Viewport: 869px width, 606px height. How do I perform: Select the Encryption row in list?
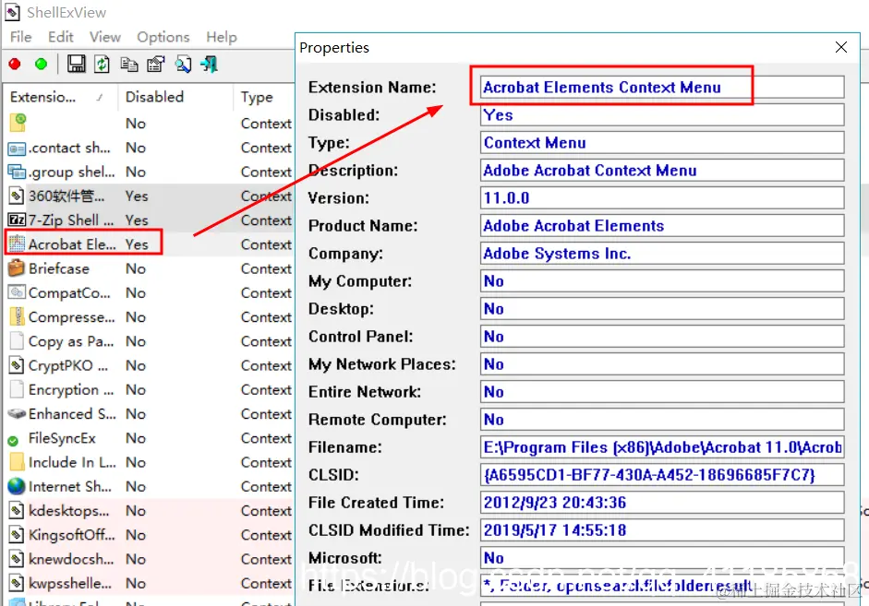click(150, 389)
